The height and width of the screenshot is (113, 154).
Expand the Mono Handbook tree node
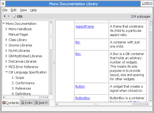6,29
